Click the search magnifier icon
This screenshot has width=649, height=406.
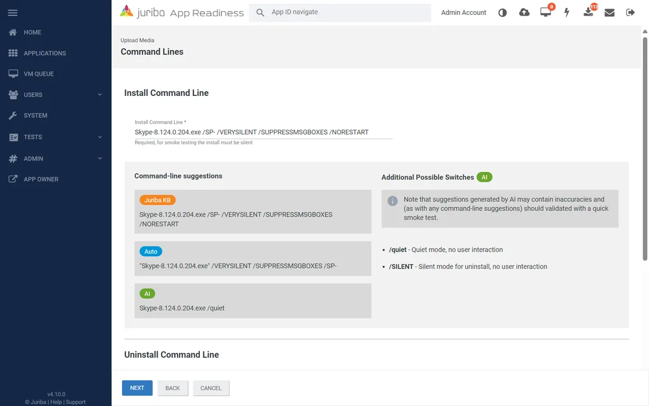[x=260, y=13]
